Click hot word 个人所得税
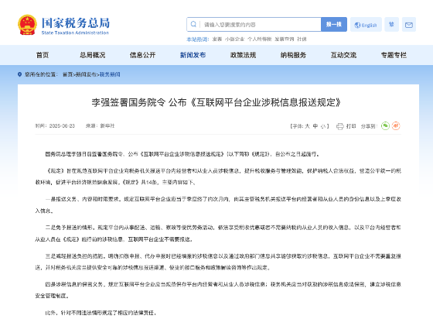 259,39
